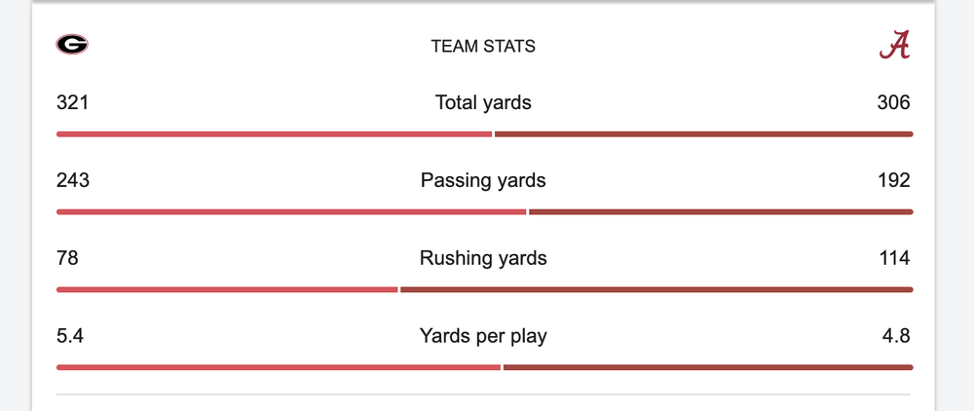
Task: Click the TEAM STATS heading
Action: pyautogui.click(x=483, y=46)
